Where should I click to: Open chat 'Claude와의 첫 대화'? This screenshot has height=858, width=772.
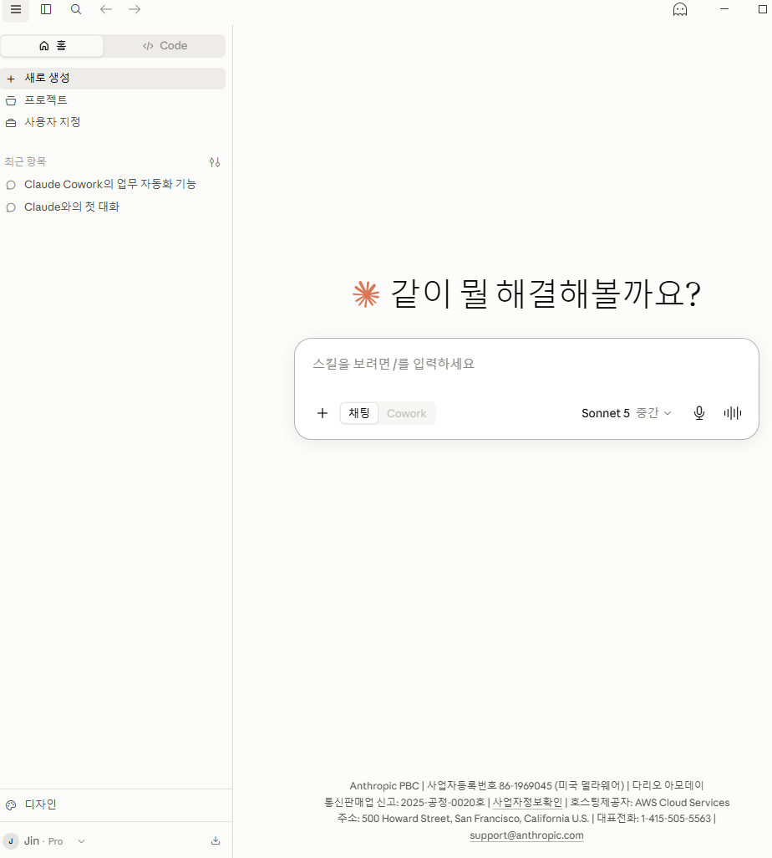click(x=113, y=207)
